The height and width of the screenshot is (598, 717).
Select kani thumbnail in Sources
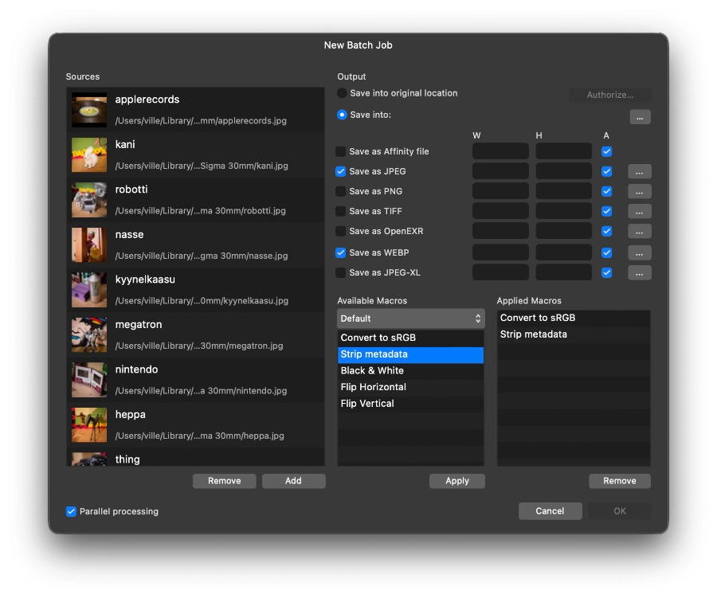pyautogui.click(x=89, y=155)
